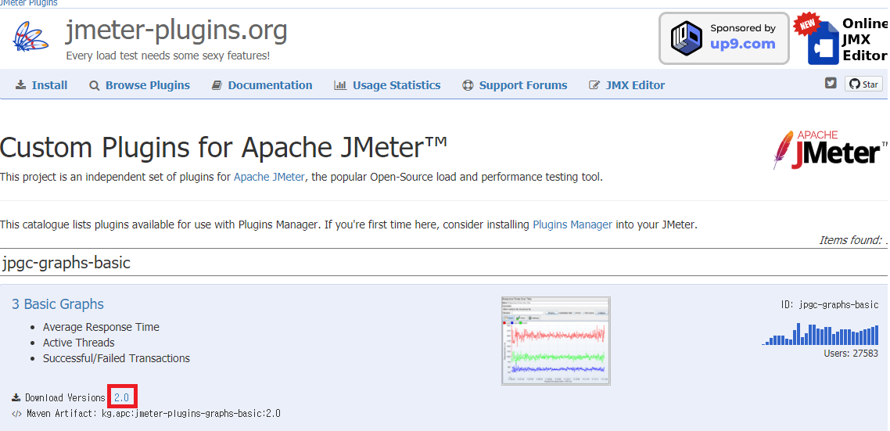This screenshot has width=890, height=431.
Task: Click the up9 sponsor cube logo
Action: pos(686,38)
